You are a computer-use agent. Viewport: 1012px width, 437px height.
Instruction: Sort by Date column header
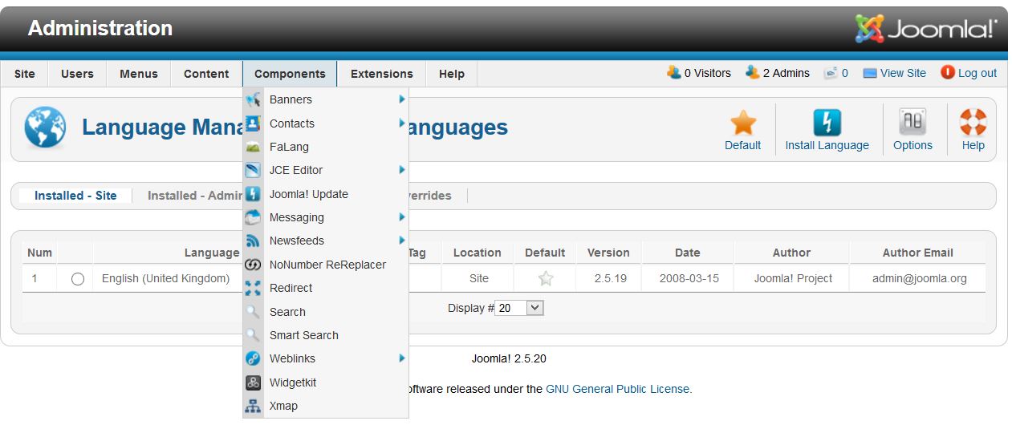687,253
